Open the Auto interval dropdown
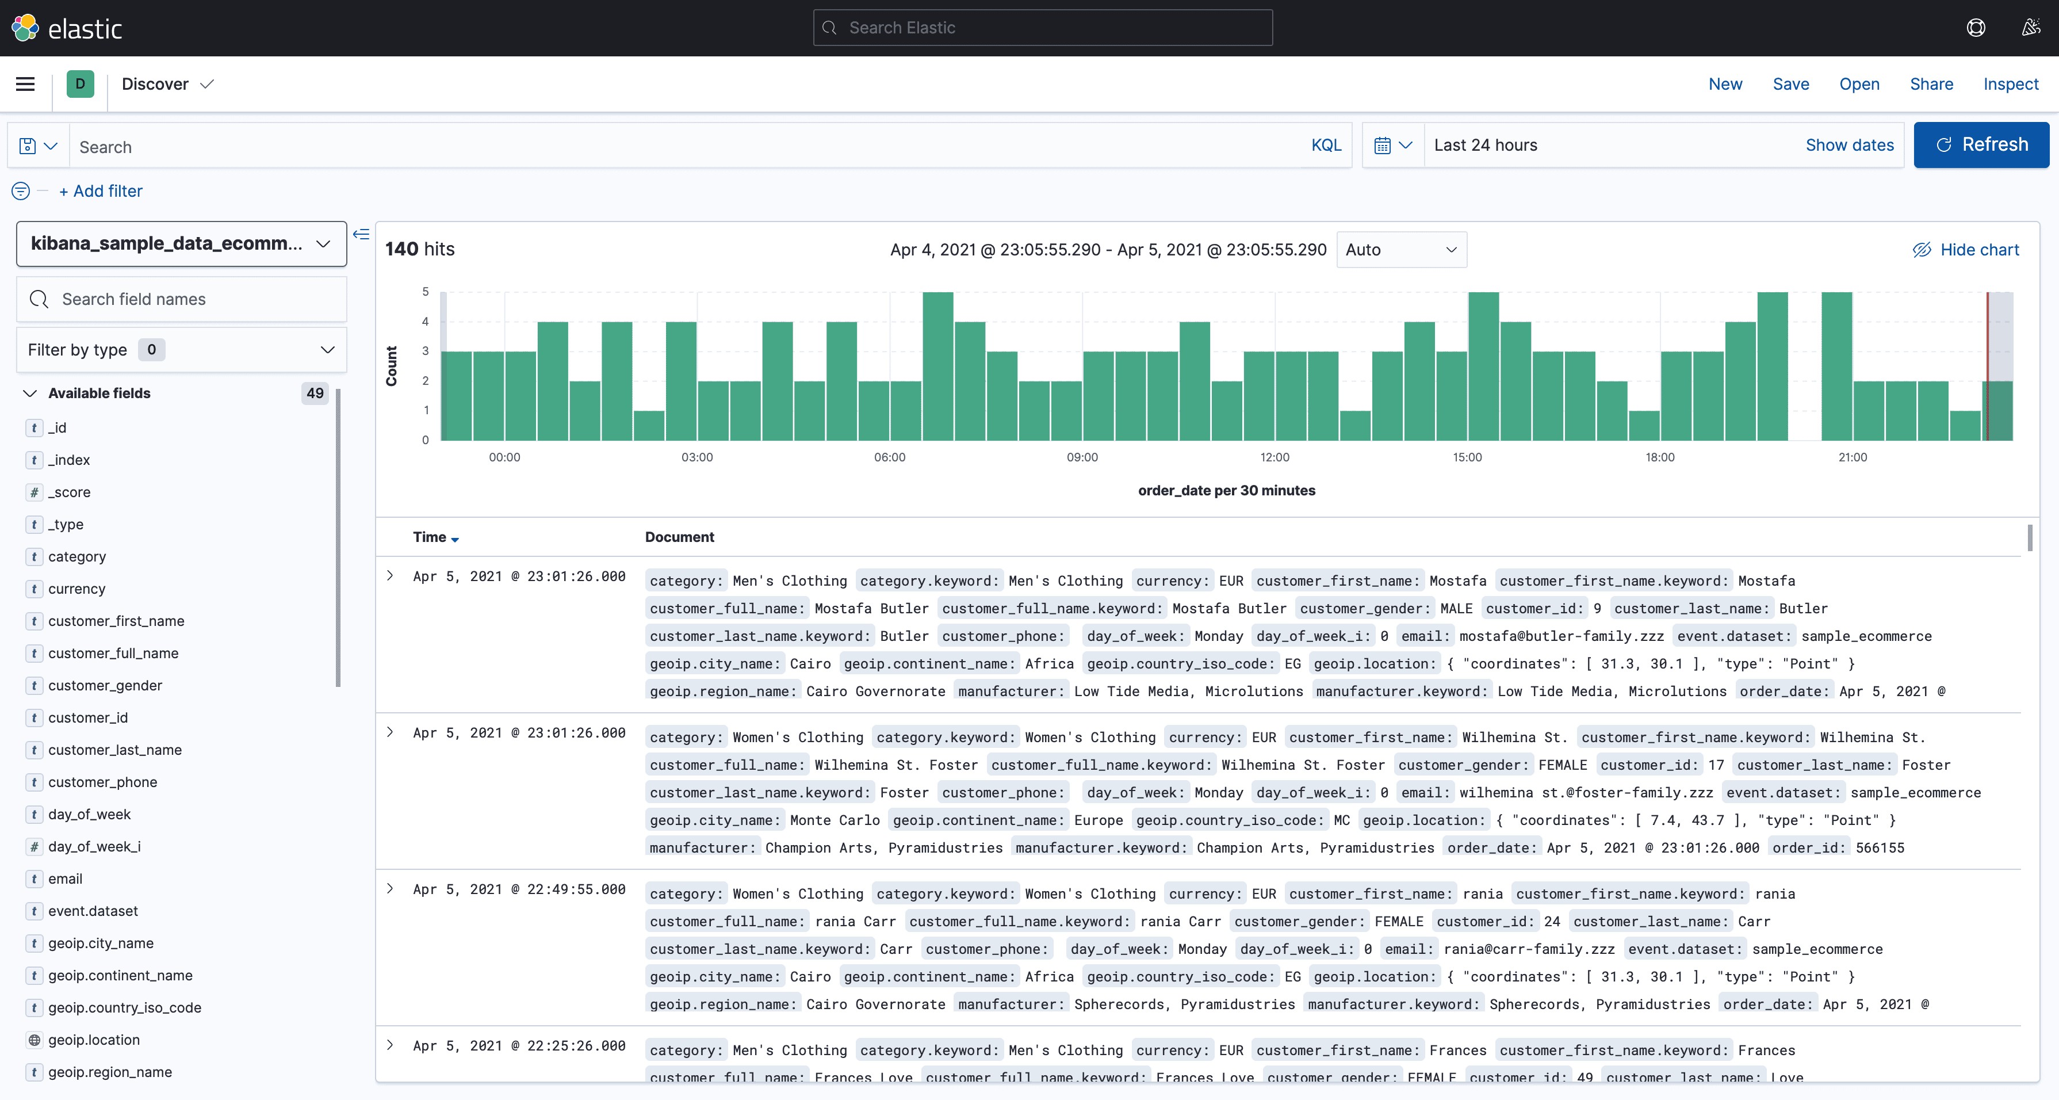 pos(1400,250)
